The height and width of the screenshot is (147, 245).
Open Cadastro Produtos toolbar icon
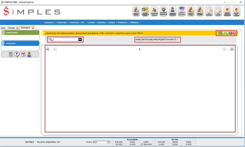tap(164, 11)
